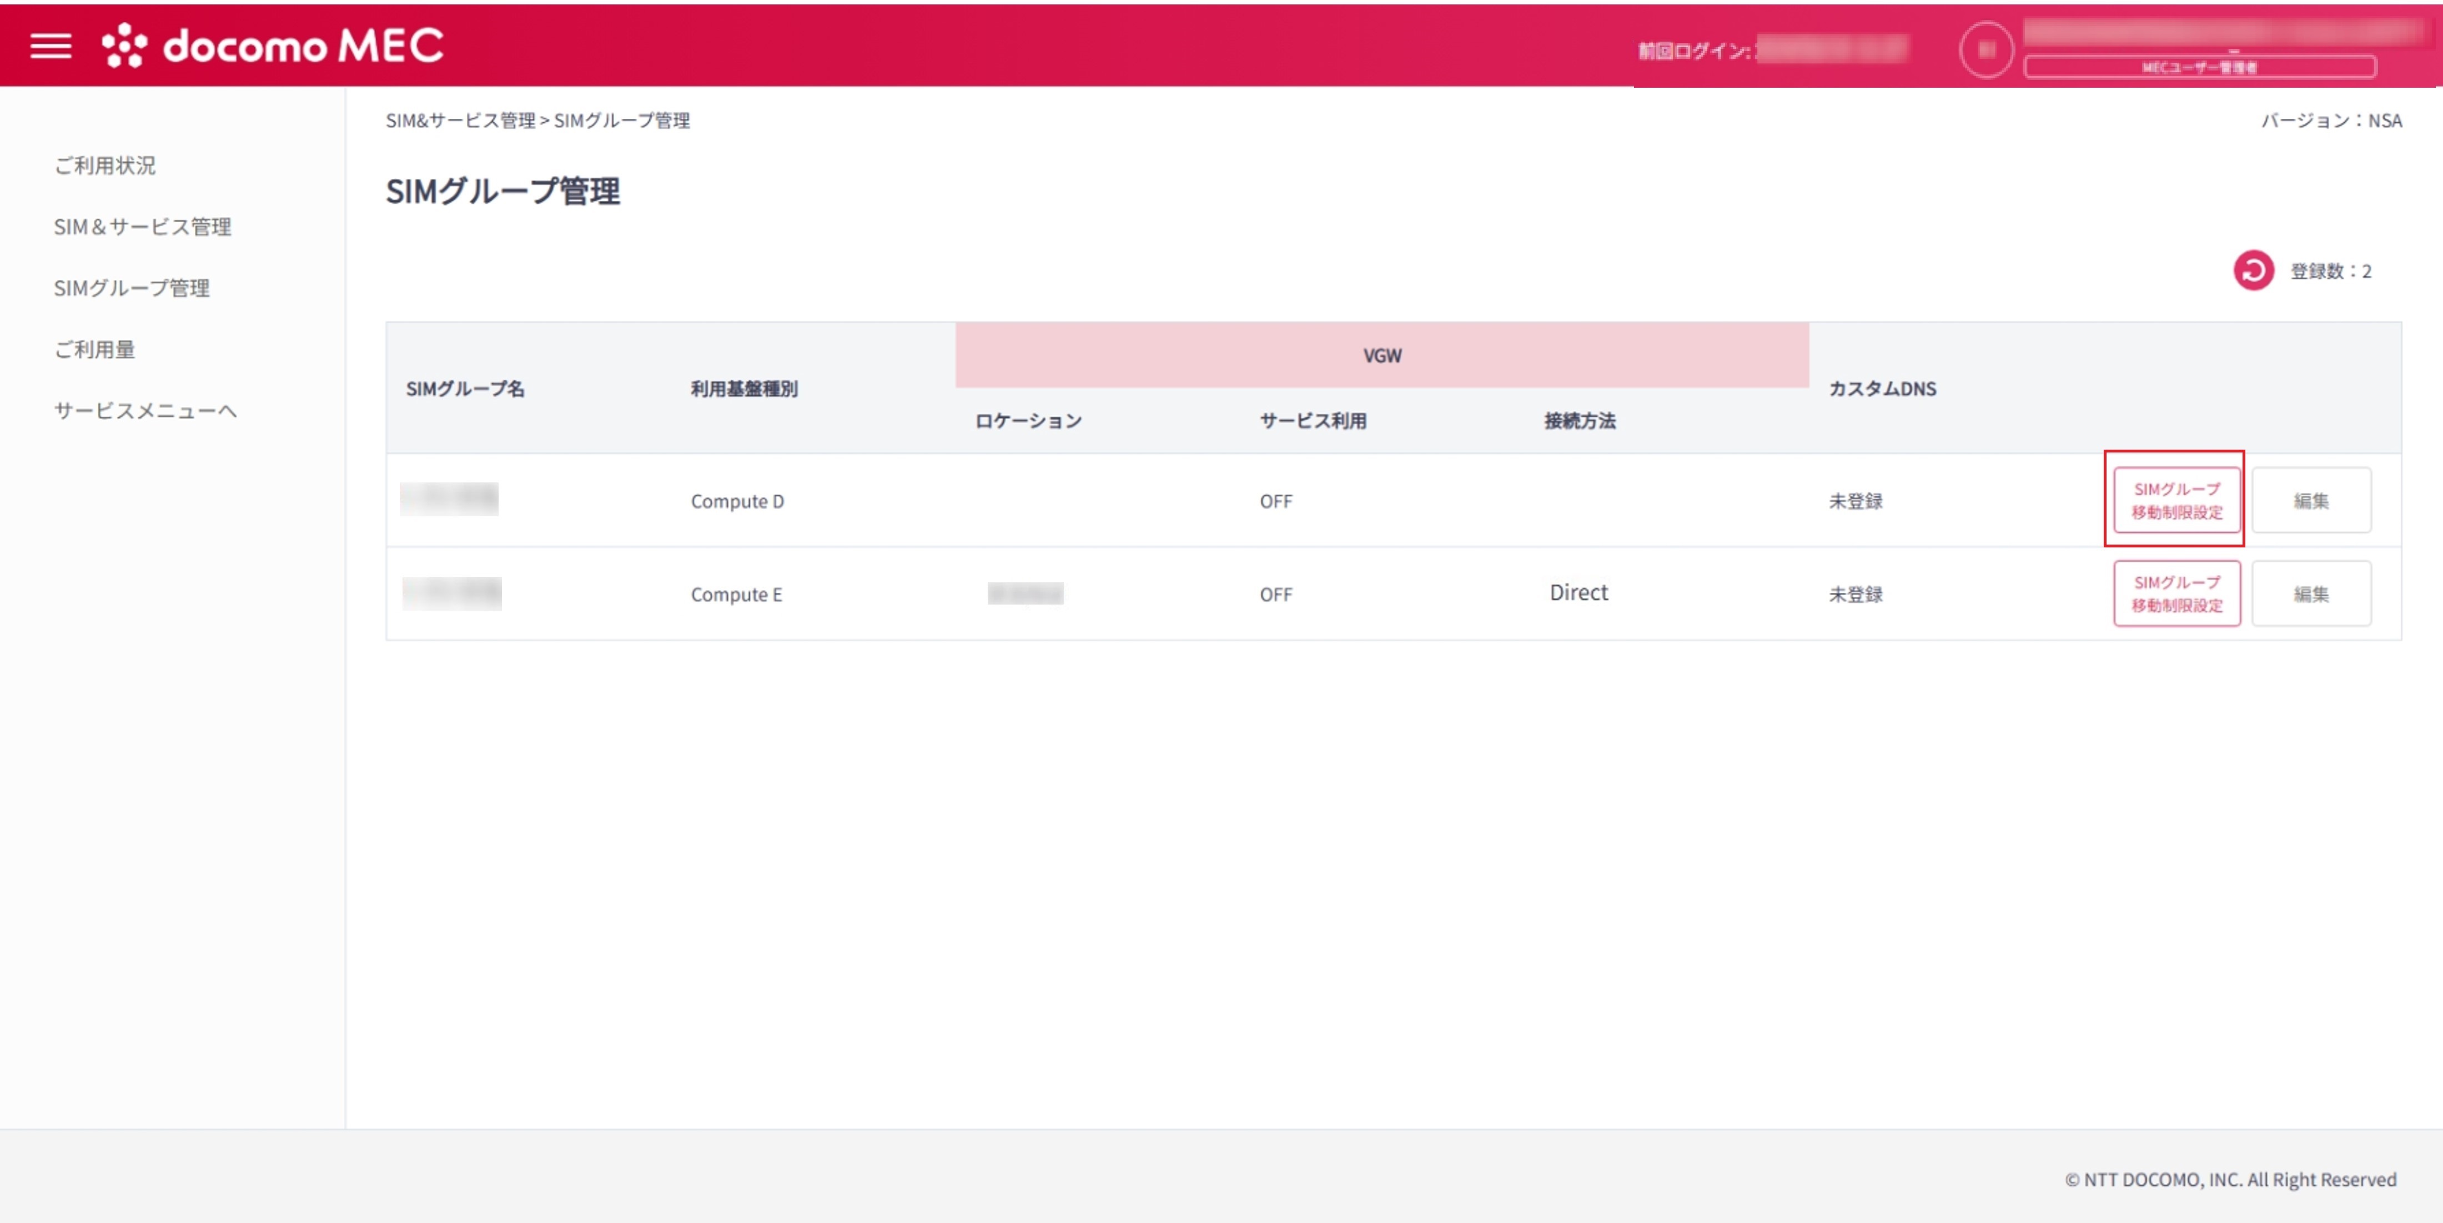Click the Direct connection method cell
Screen dimensions: 2443x1223
click(x=1578, y=592)
